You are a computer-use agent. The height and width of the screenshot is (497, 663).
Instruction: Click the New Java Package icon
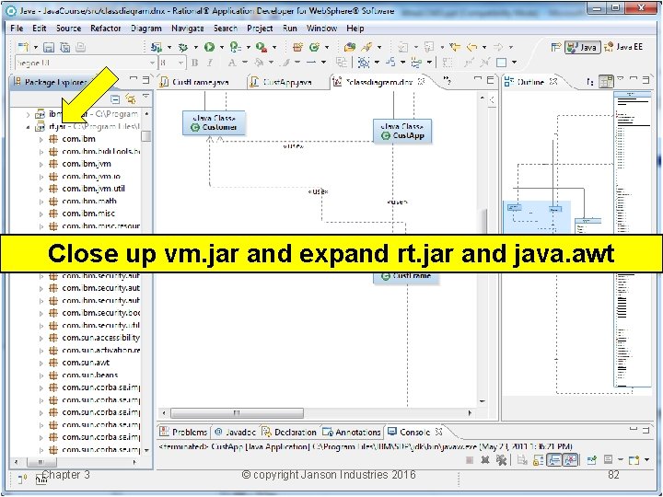297,47
